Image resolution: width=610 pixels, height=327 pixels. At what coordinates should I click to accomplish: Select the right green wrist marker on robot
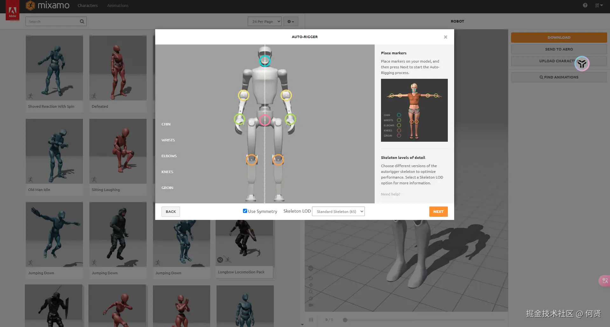click(290, 119)
